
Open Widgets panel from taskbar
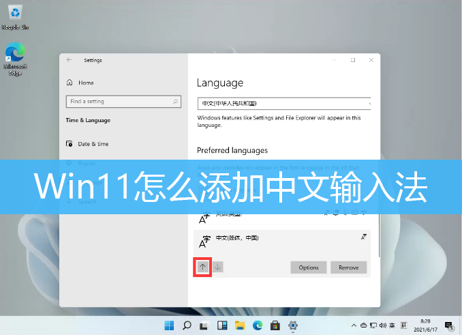coord(221,325)
